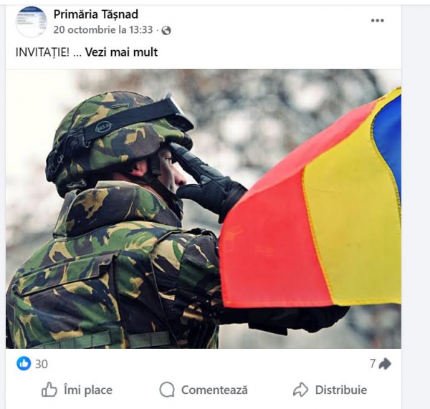
Task: Like the post with Îmi place
Action: coord(77,390)
